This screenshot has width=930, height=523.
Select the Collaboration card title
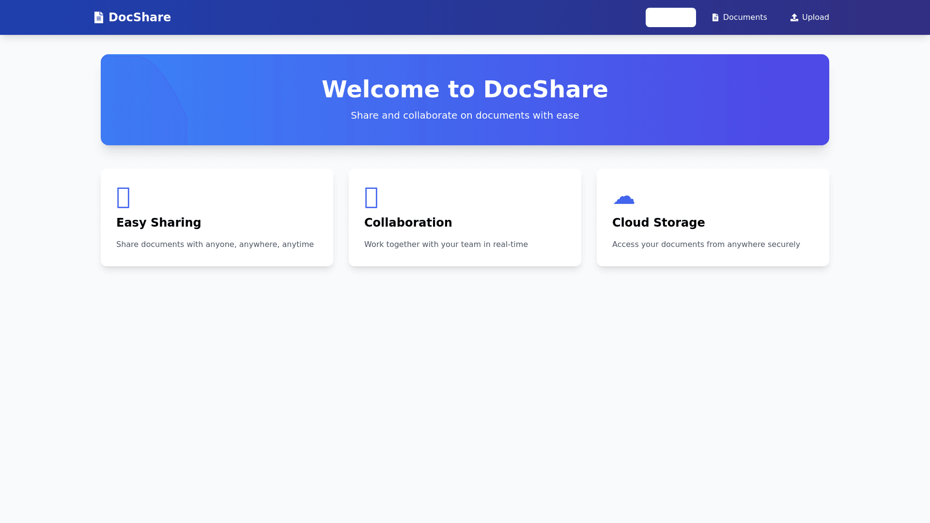click(408, 223)
